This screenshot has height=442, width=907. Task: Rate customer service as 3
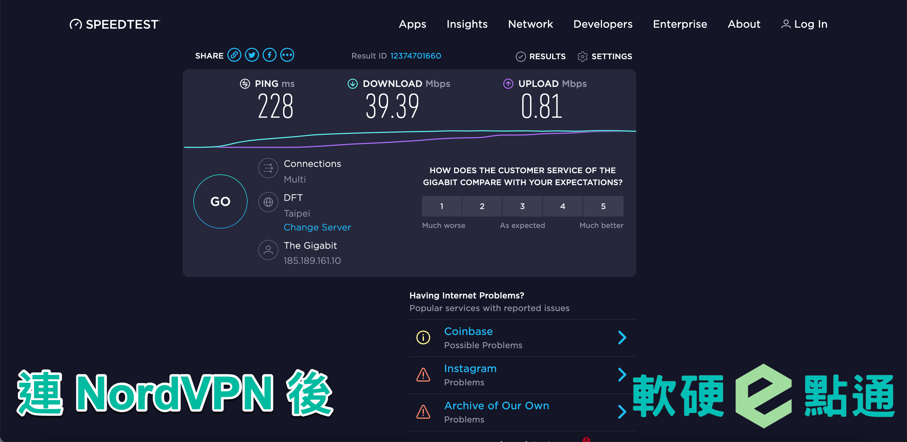point(522,206)
